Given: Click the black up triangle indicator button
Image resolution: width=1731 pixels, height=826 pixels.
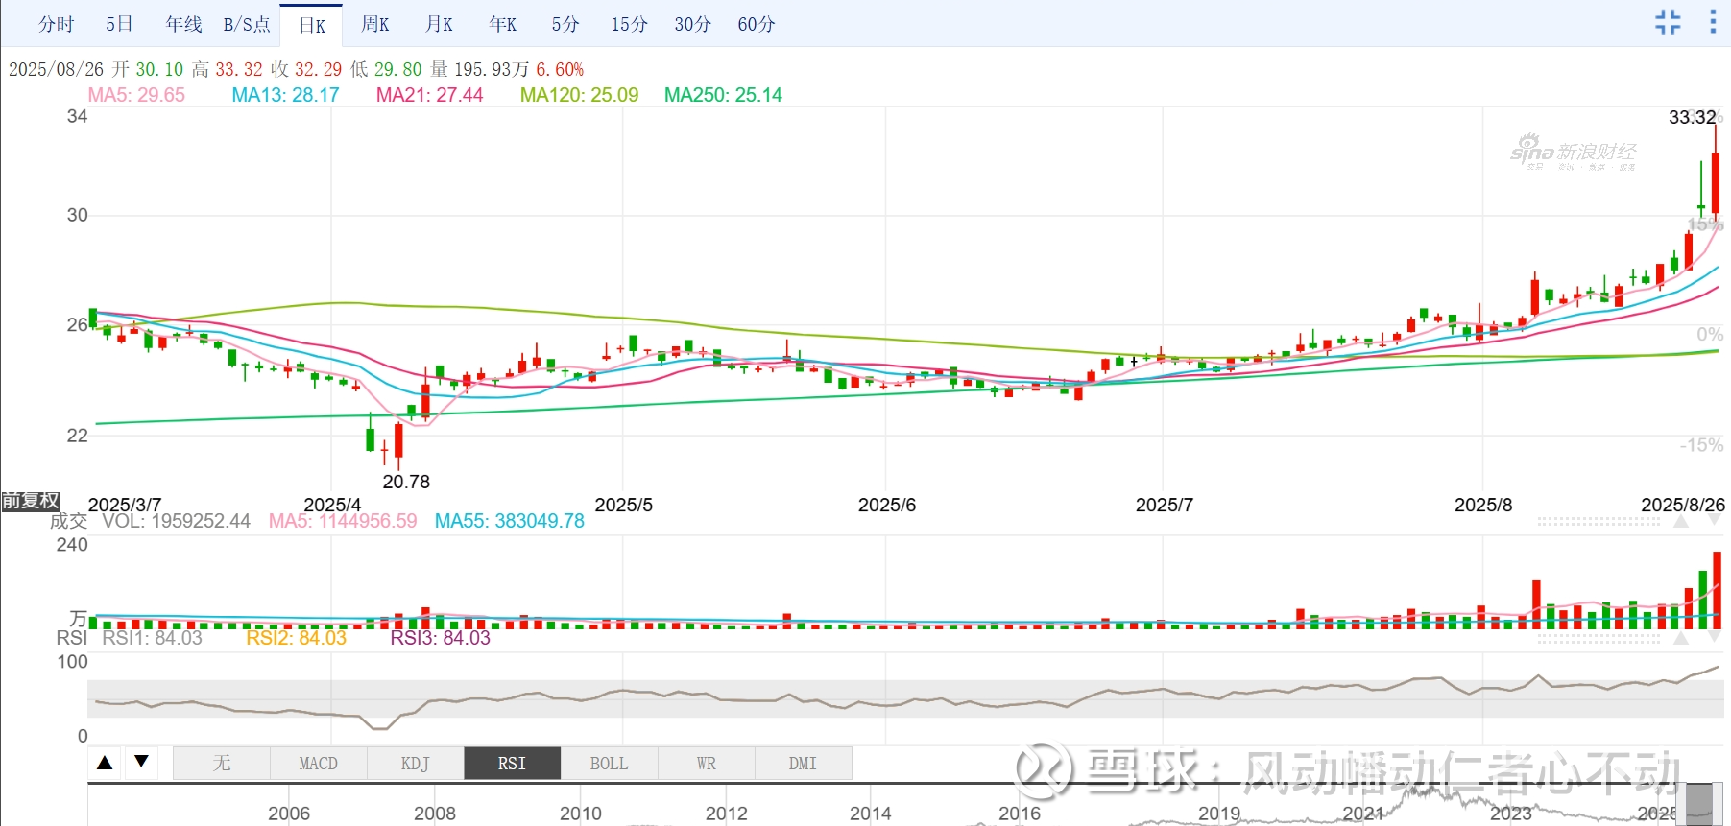Looking at the screenshot, I should [106, 763].
